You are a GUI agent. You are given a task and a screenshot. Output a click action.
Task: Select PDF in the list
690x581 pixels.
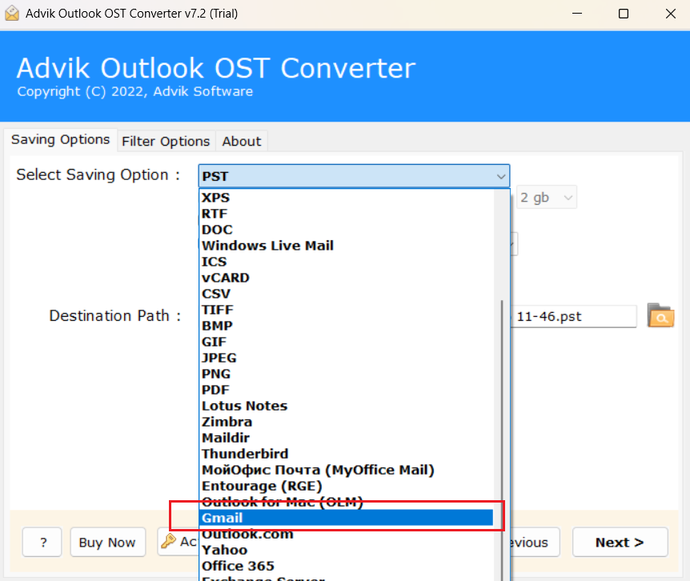(x=347, y=390)
